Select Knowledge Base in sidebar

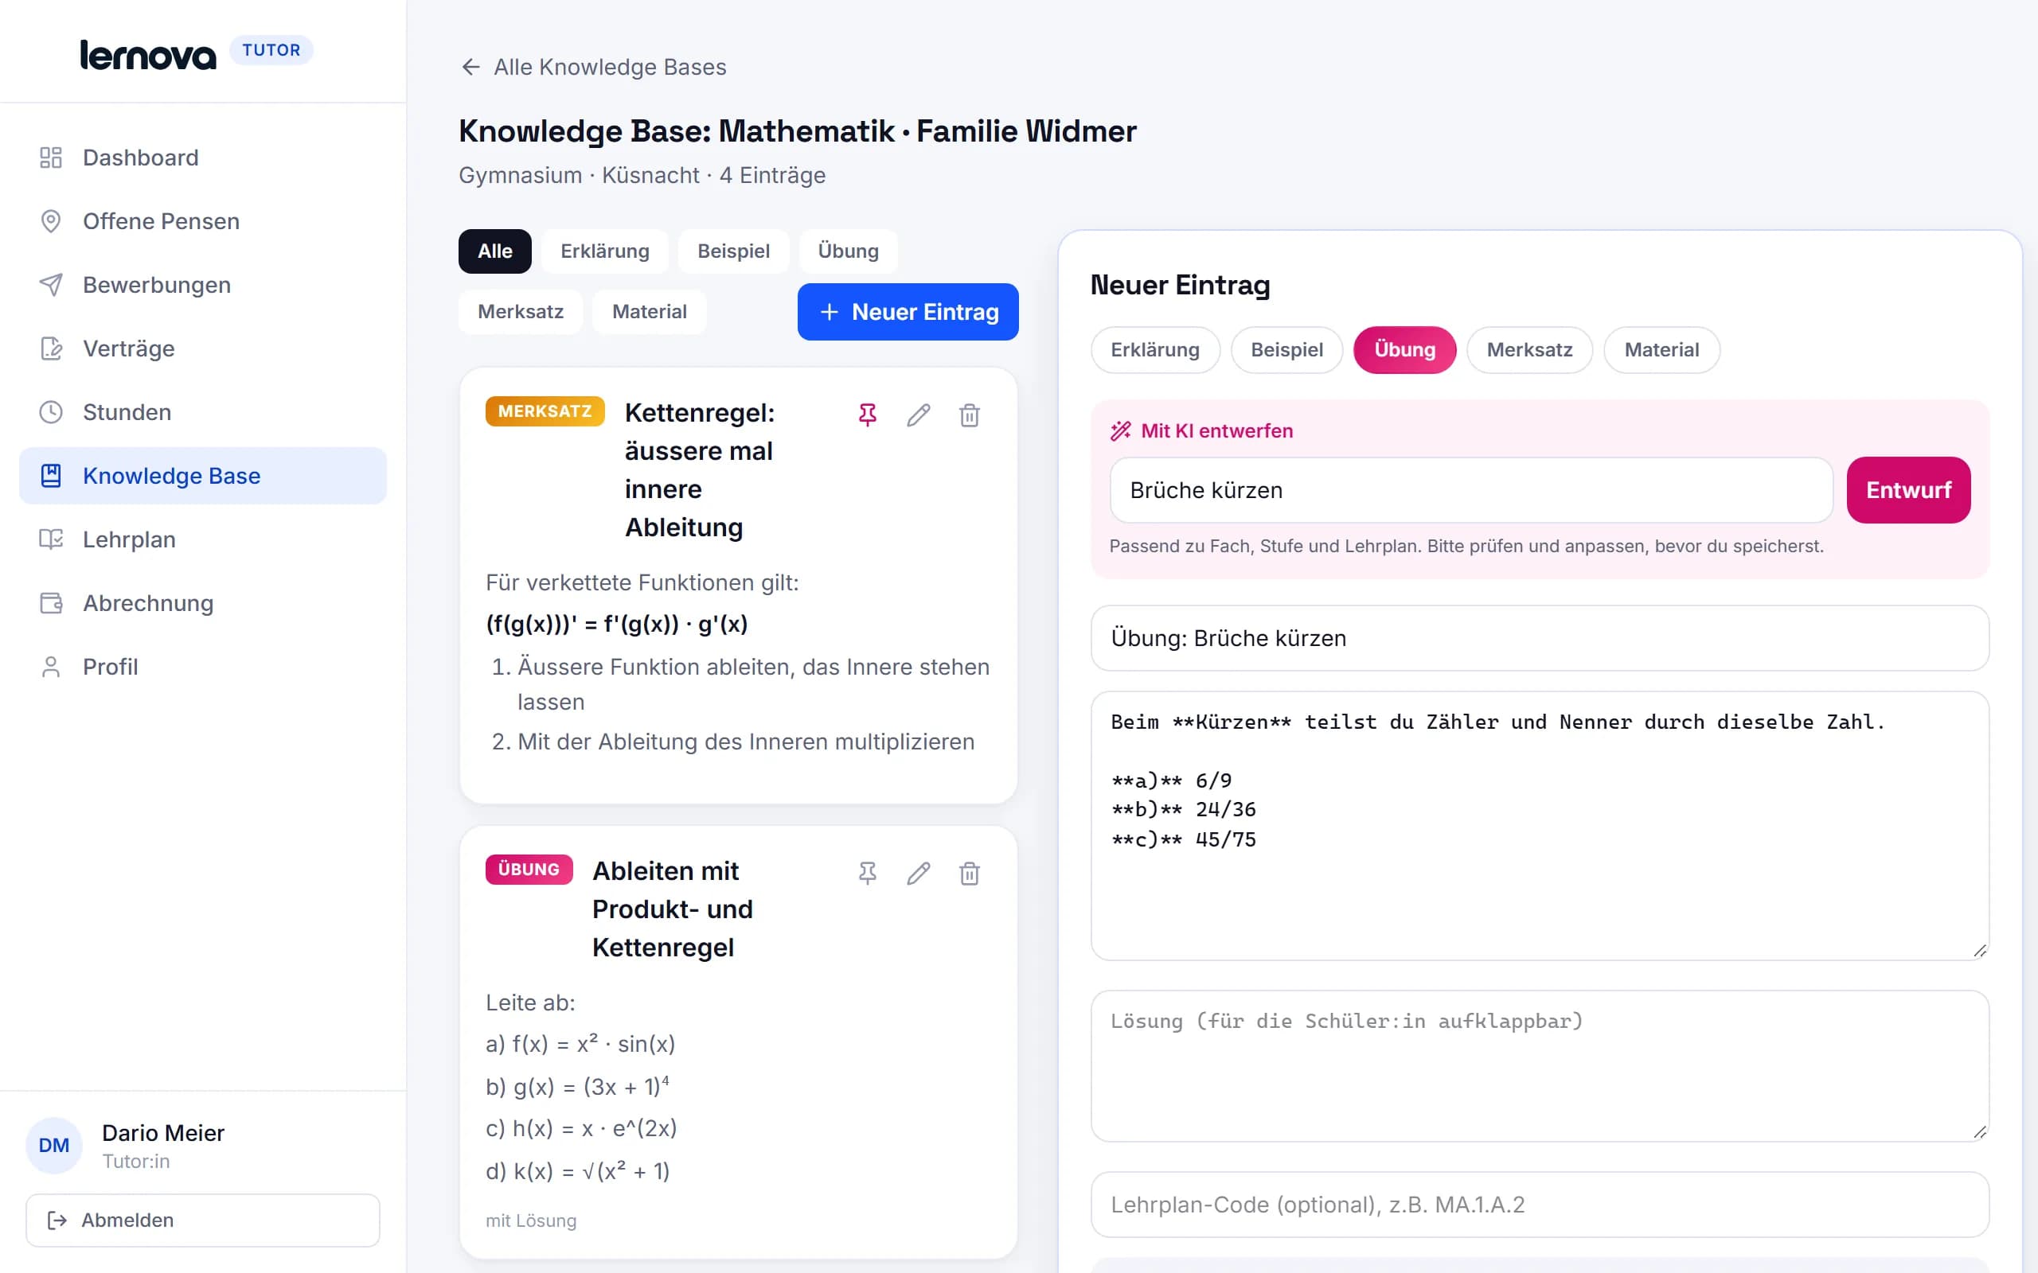(202, 476)
